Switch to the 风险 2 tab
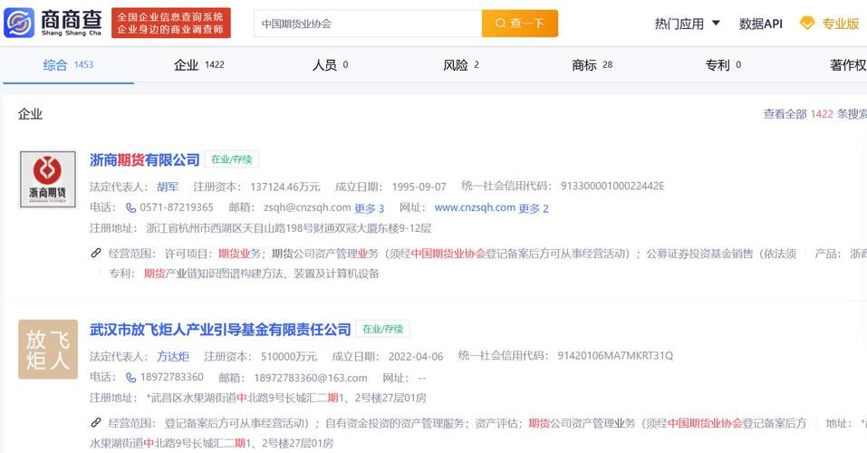This screenshot has height=453, width=867. point(461,64)
